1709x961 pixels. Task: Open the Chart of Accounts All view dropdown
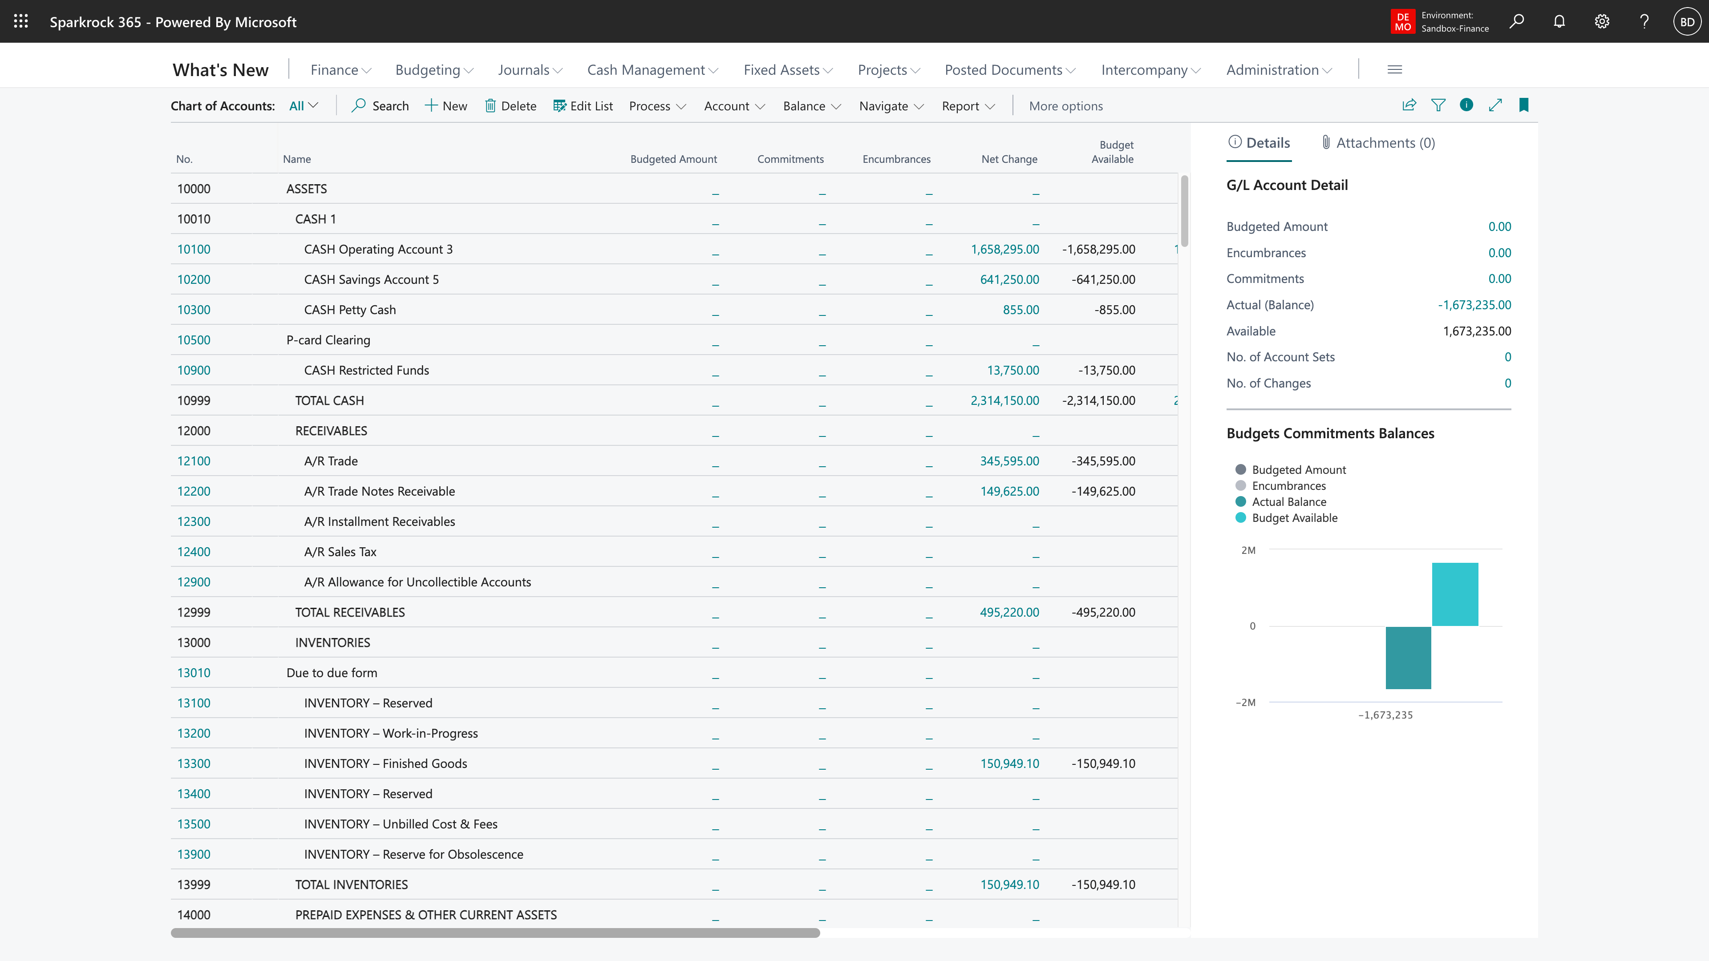point(304,106)
